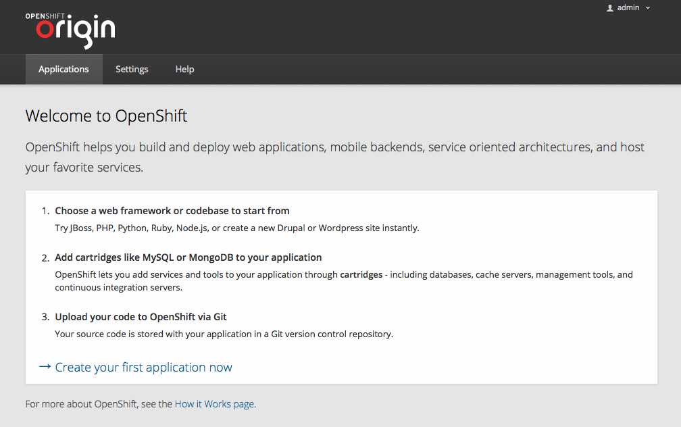Click the Git version control repository sentence

(223, 334)
